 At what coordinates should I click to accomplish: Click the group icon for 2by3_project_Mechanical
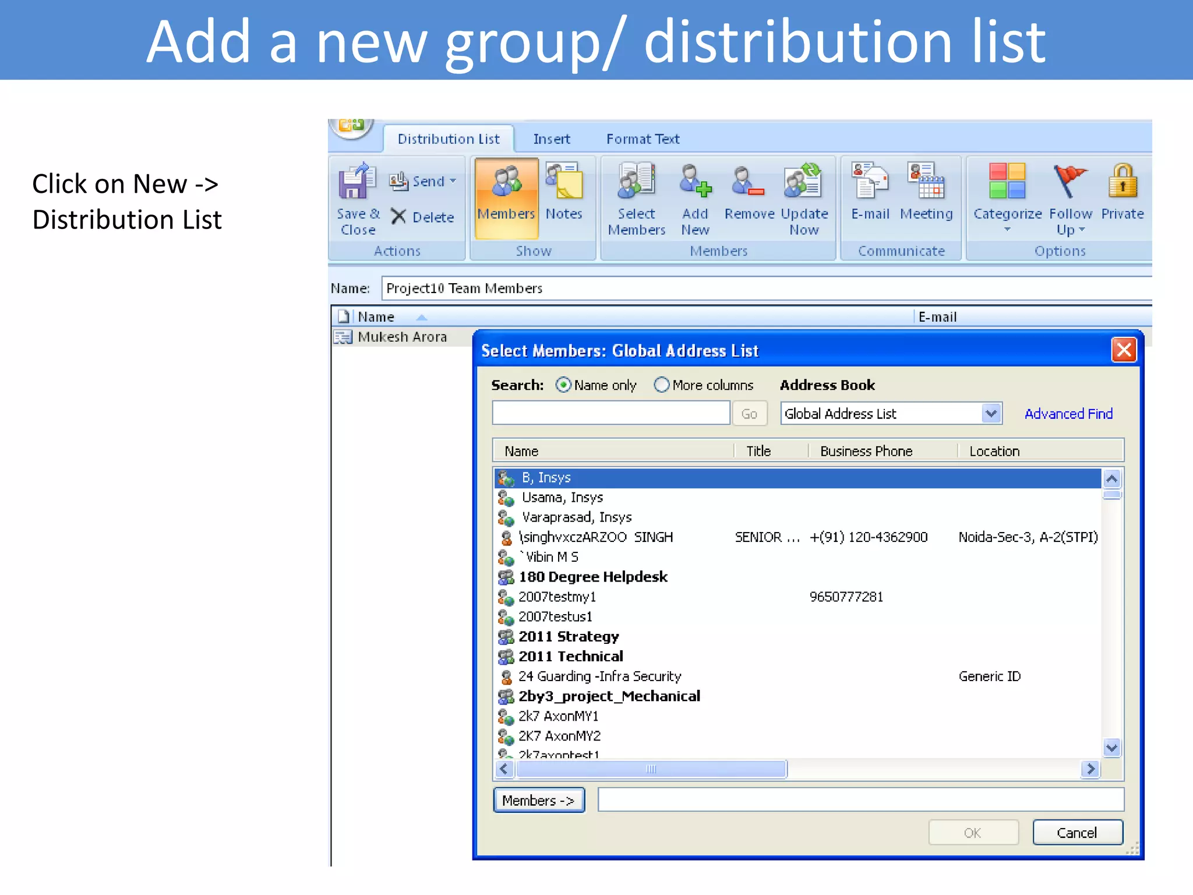point(506,696)
